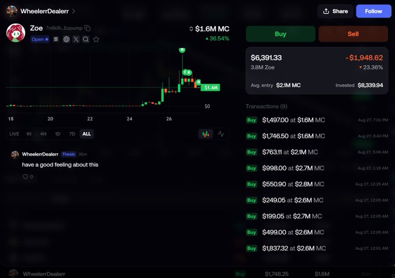Open WheelerrDealerr avatar on thesis post

point(15,155)
